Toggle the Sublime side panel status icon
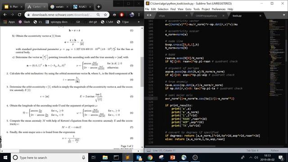This screenshot has width=288, height=162. 149,150
